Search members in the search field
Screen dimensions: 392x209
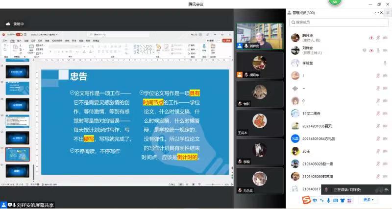[x=338, y=23]
